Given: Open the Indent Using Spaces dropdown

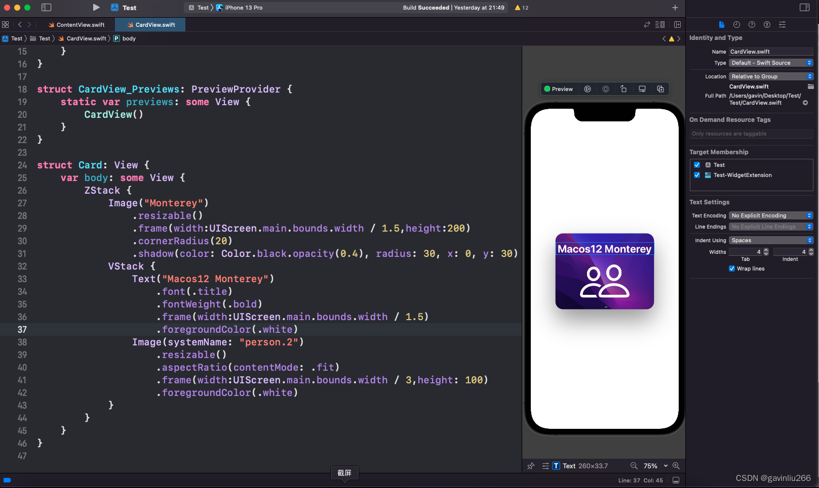Looking at the screenshot, I should pos(771,240).
